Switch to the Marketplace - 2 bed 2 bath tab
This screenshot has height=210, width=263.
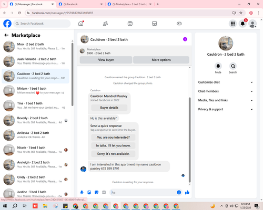point(129,4)
